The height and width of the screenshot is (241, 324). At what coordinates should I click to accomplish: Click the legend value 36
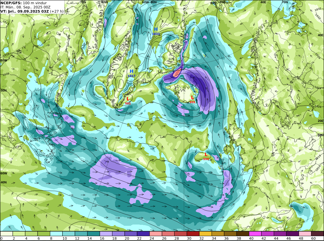[x=226, y=238]
